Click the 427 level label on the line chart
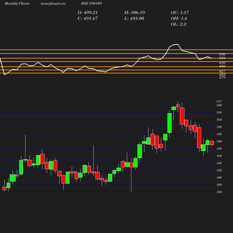 click(222, 71)
